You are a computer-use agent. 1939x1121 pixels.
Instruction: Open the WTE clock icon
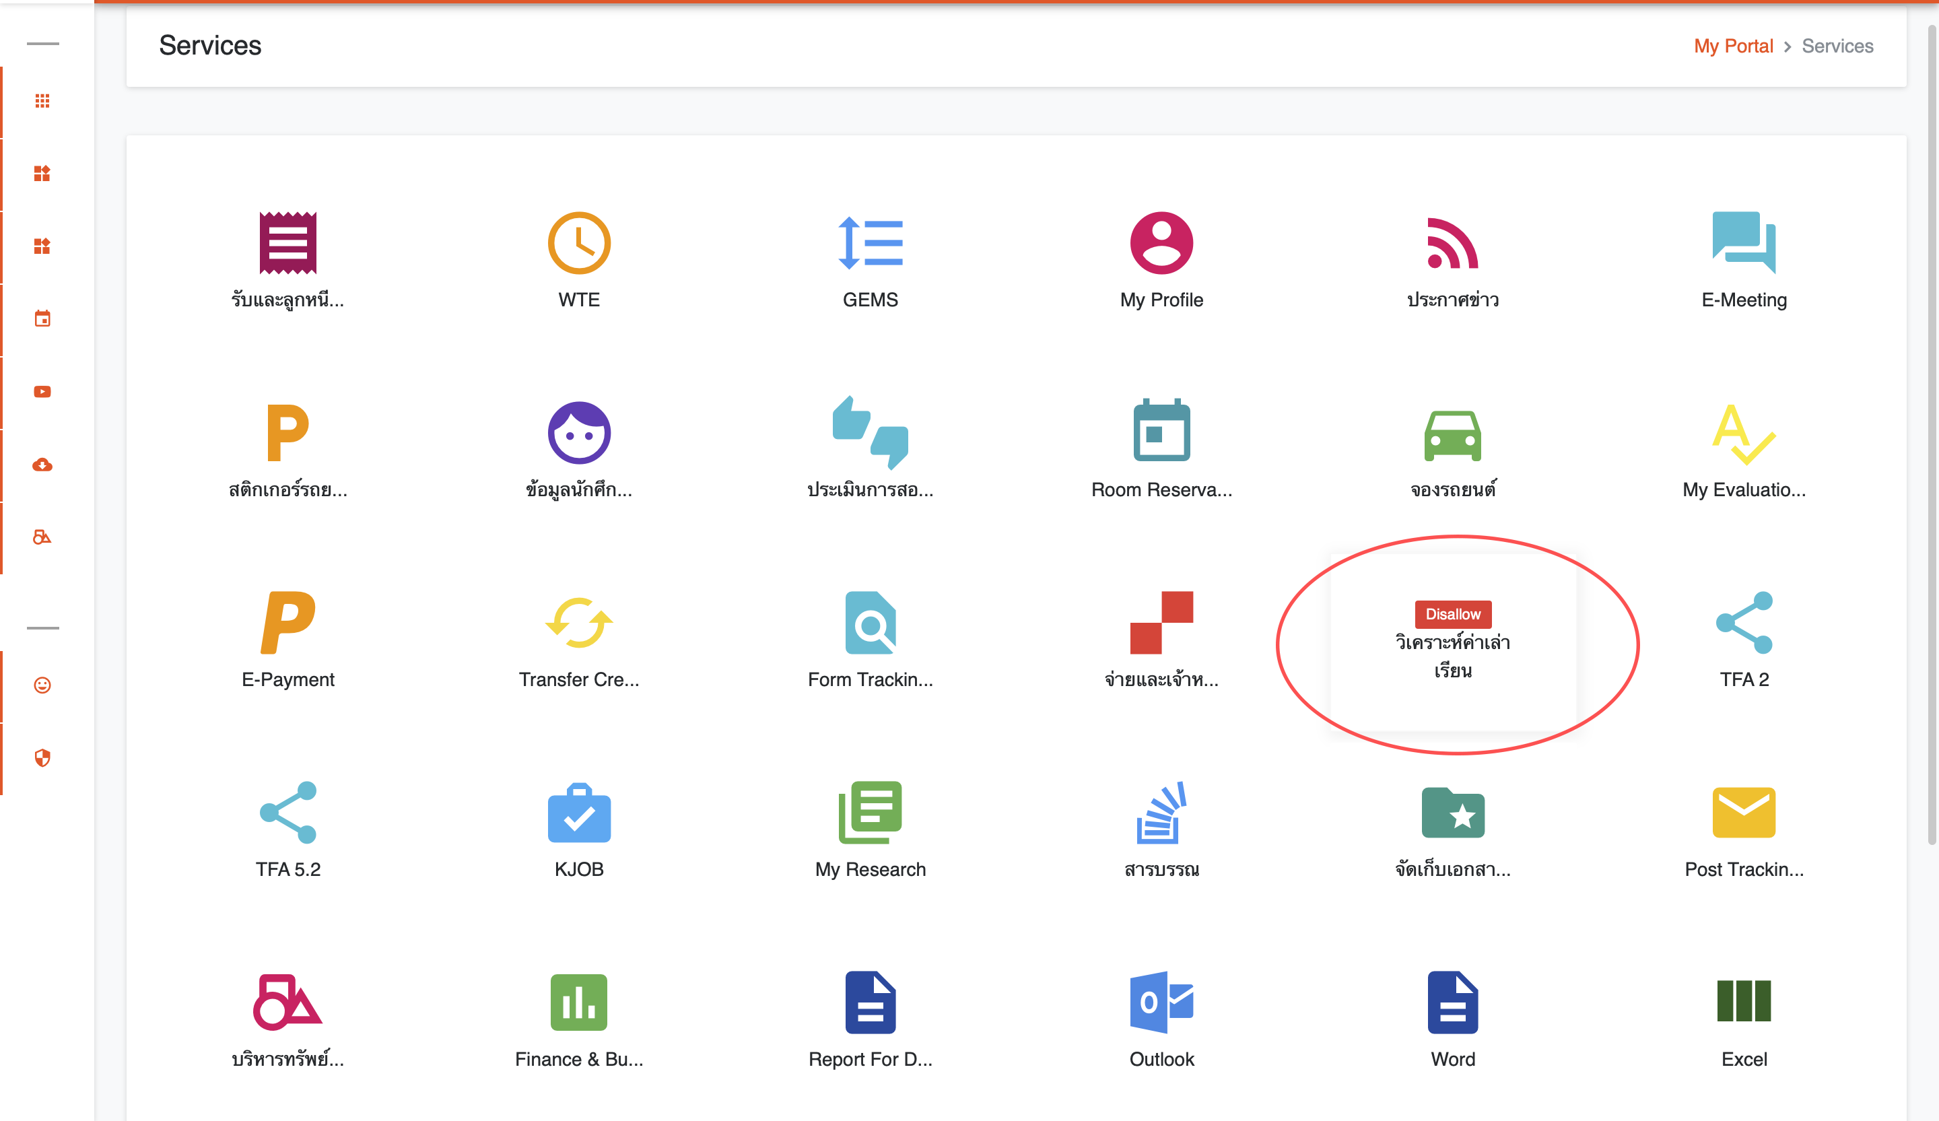tap(578, 243)
